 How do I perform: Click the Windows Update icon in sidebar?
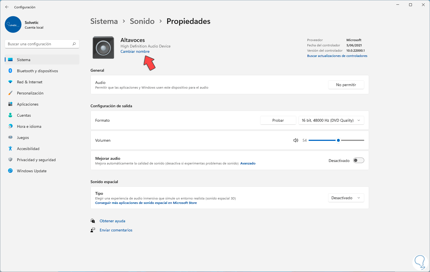10,171
